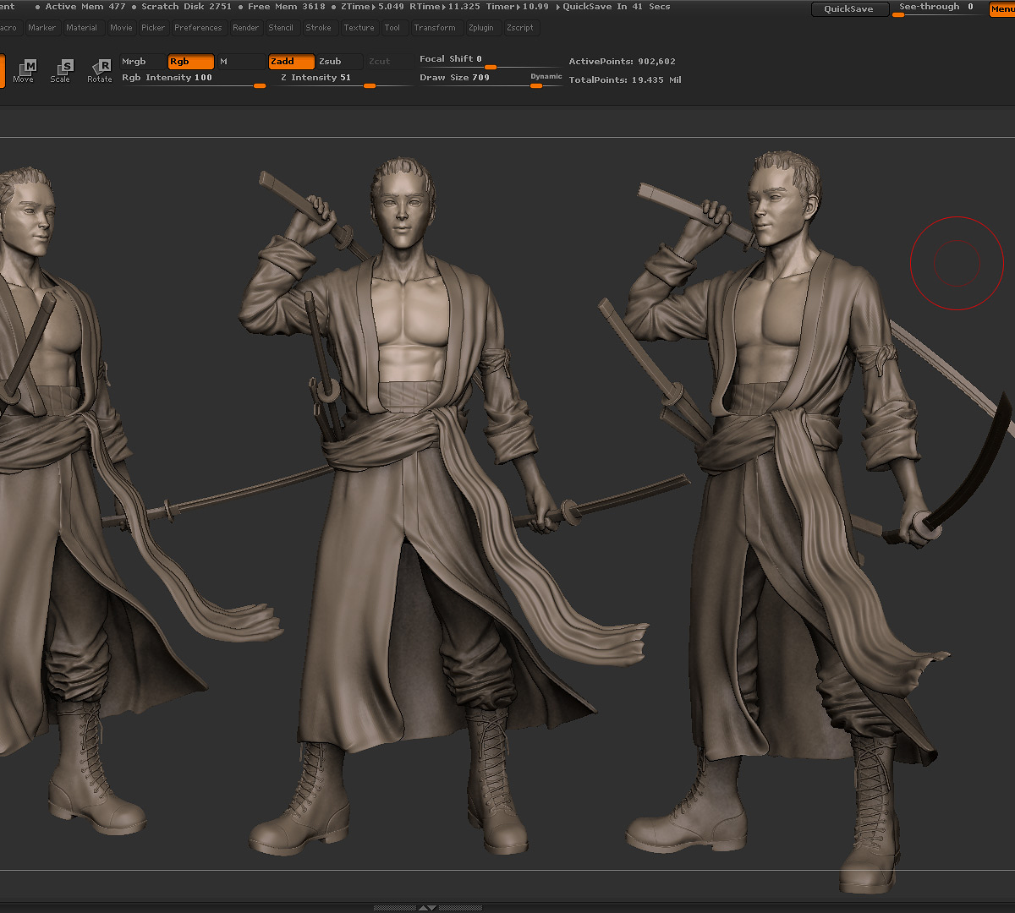Select the Scale transform tool
The height and width of the screenshot is (913, 1015).
(x=60, y=71)
